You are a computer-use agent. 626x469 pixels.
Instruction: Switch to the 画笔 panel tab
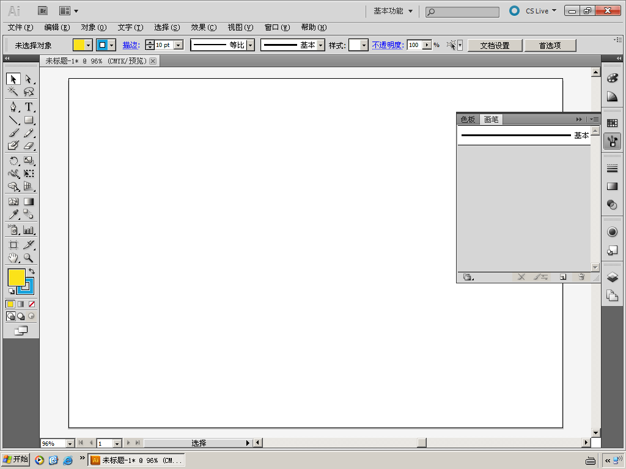(x=491, y=119)
